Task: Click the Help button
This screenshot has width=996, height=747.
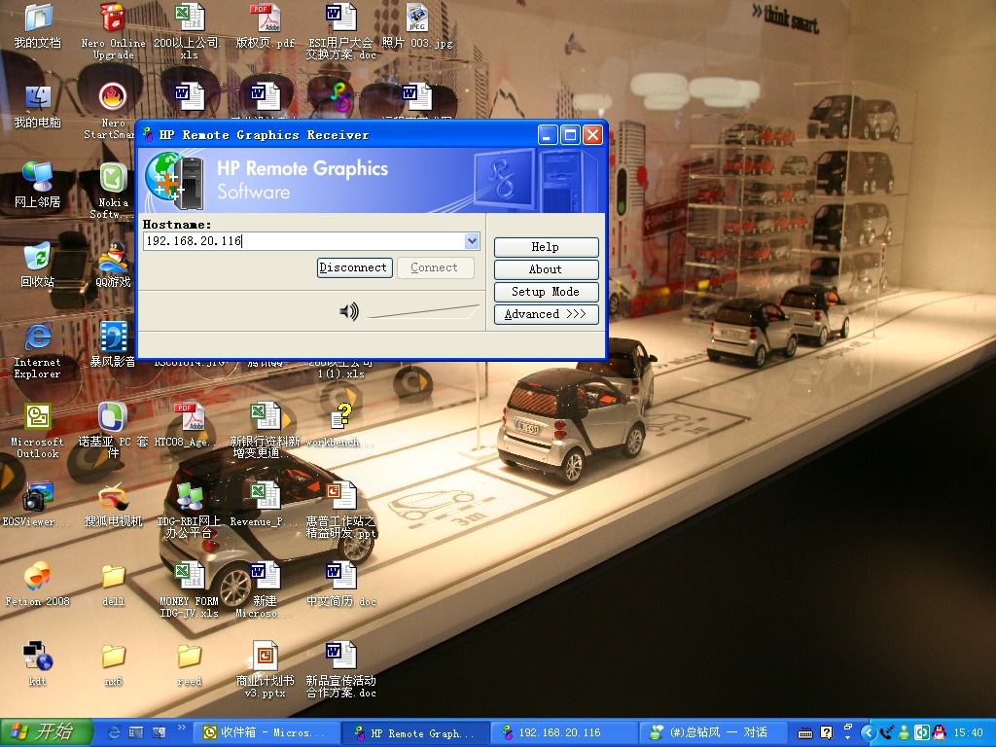Action: pyautogui.click(x=546, y=247)
